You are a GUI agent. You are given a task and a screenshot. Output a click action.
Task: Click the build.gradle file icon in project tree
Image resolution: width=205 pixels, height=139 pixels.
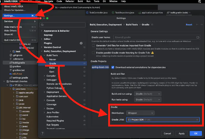click(x=11, y=63)
